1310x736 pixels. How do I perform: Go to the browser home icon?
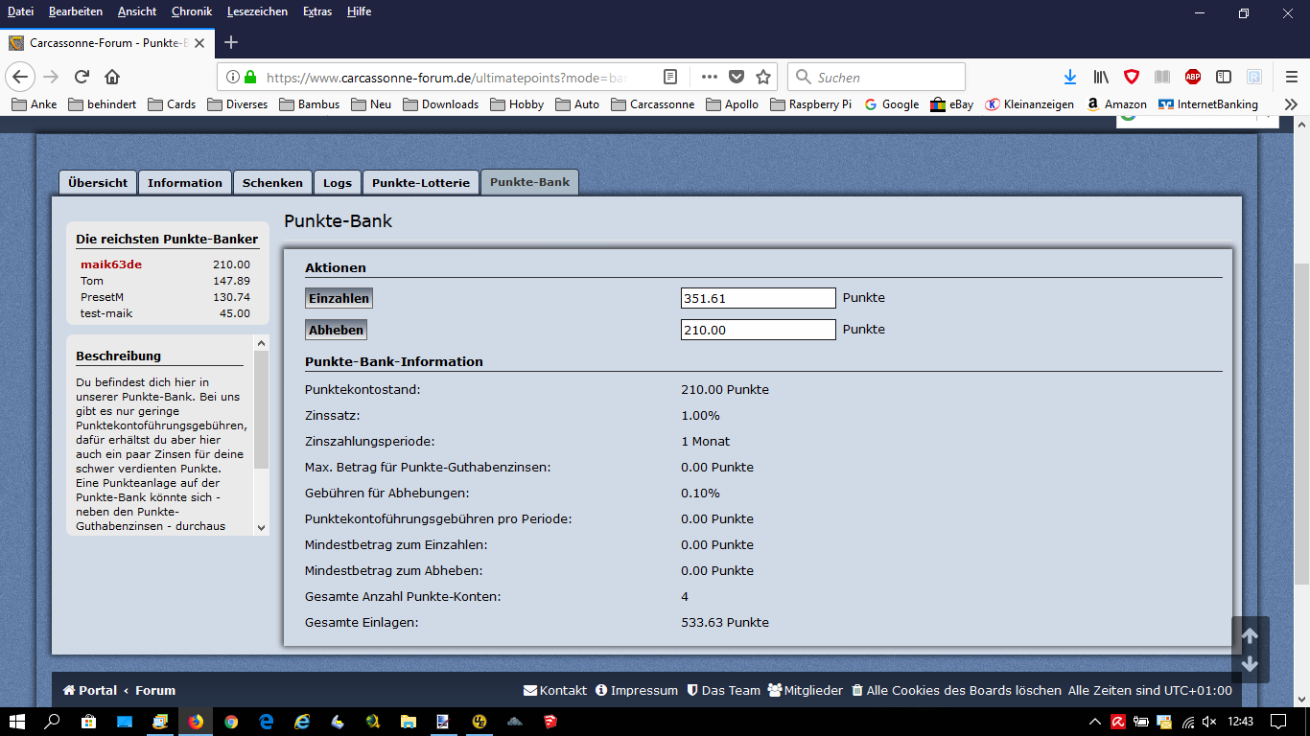tap(112, 77)
